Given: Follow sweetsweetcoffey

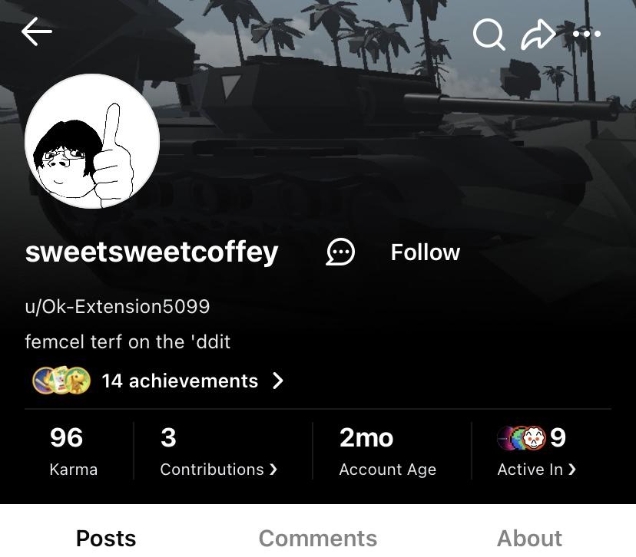Looking at the screenshot, I should [425, 252].
